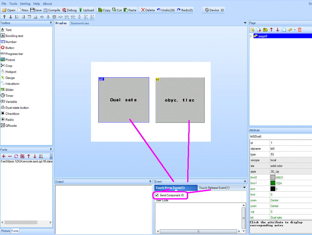Viewport: 312px width, 235px height.
Task: Expand the Fonts toolbar overflow arrow
Action: tap(51, 156)
